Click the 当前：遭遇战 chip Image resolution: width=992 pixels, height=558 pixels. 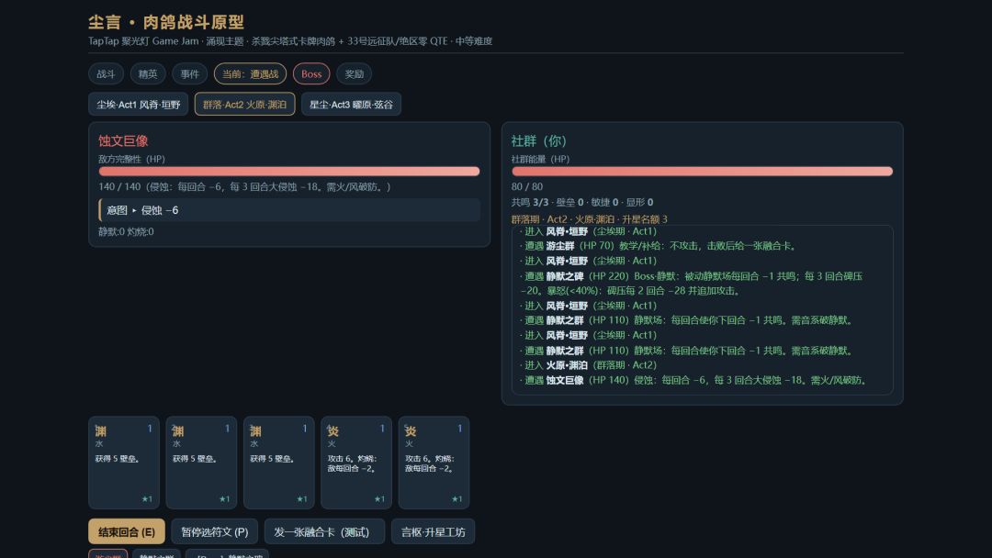(250, 74)
